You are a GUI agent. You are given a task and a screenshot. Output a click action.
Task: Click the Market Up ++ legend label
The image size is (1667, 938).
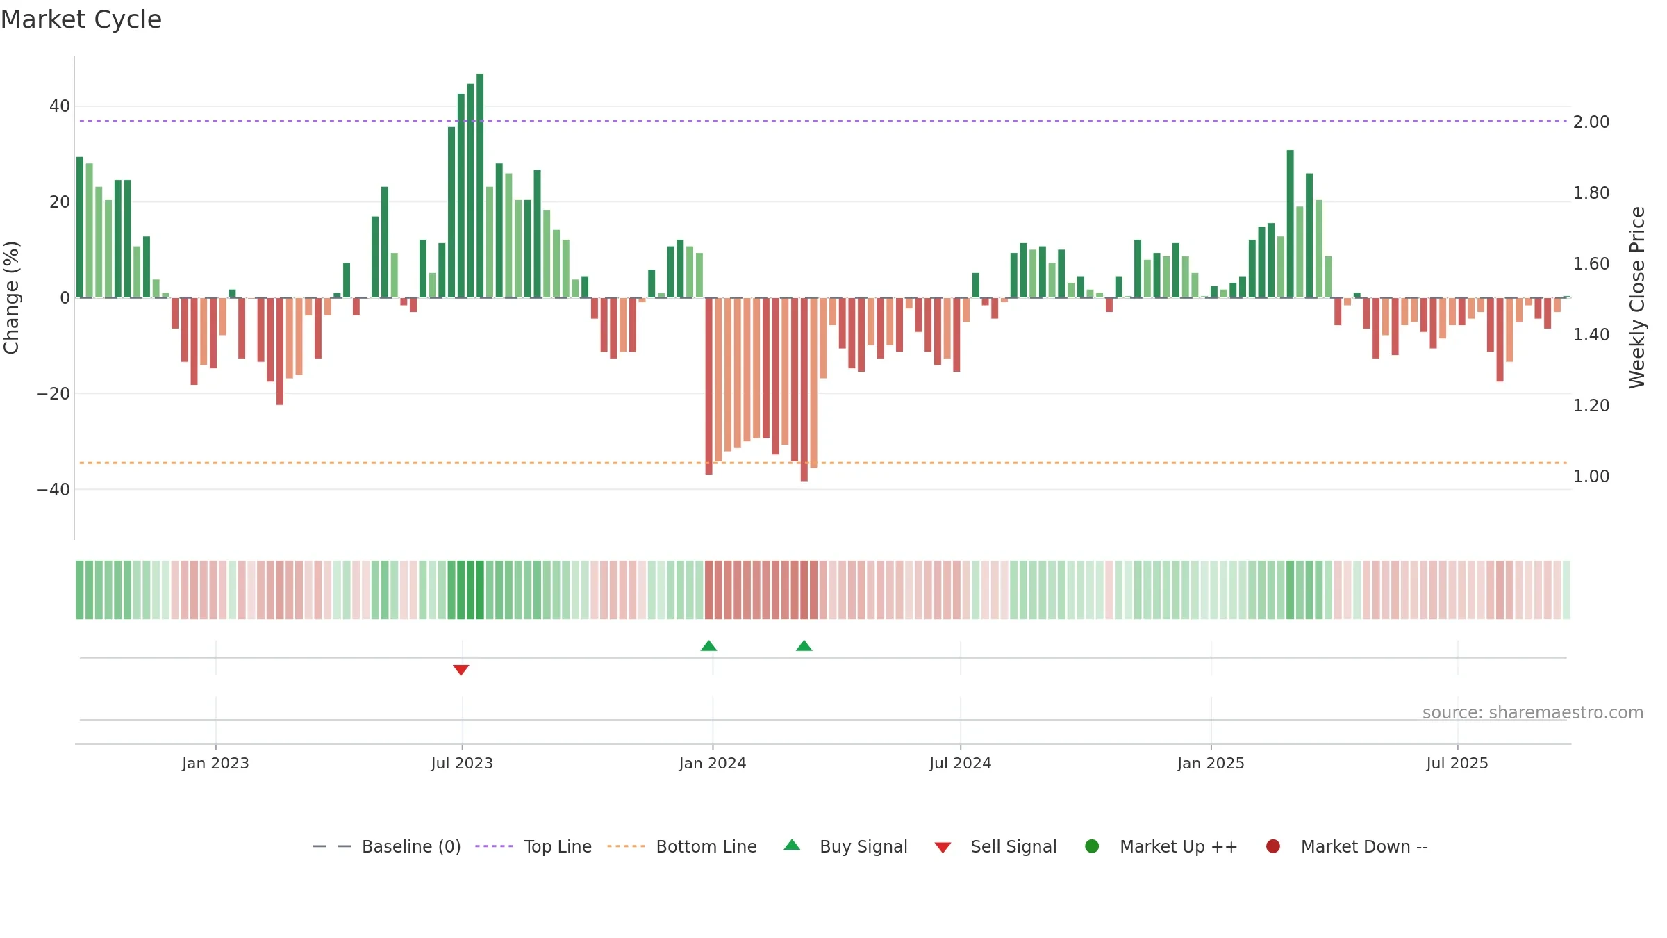tap(1179, 846)
